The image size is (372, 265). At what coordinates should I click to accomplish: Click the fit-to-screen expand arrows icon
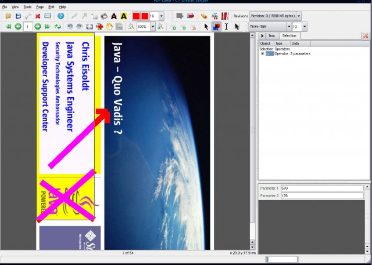click(x=90, y=27)
